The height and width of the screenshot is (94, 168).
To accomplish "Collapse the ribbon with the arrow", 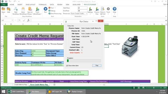I will [166, 16].
